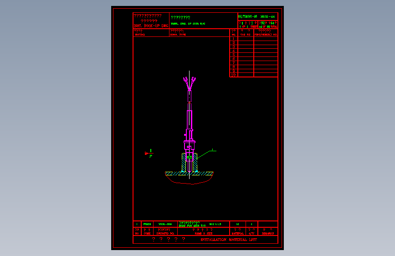Select 'BOSS FOR SKIN T/C' material entry
The width and height of the screenshot is (395, 256).
[x=192, y=226]
